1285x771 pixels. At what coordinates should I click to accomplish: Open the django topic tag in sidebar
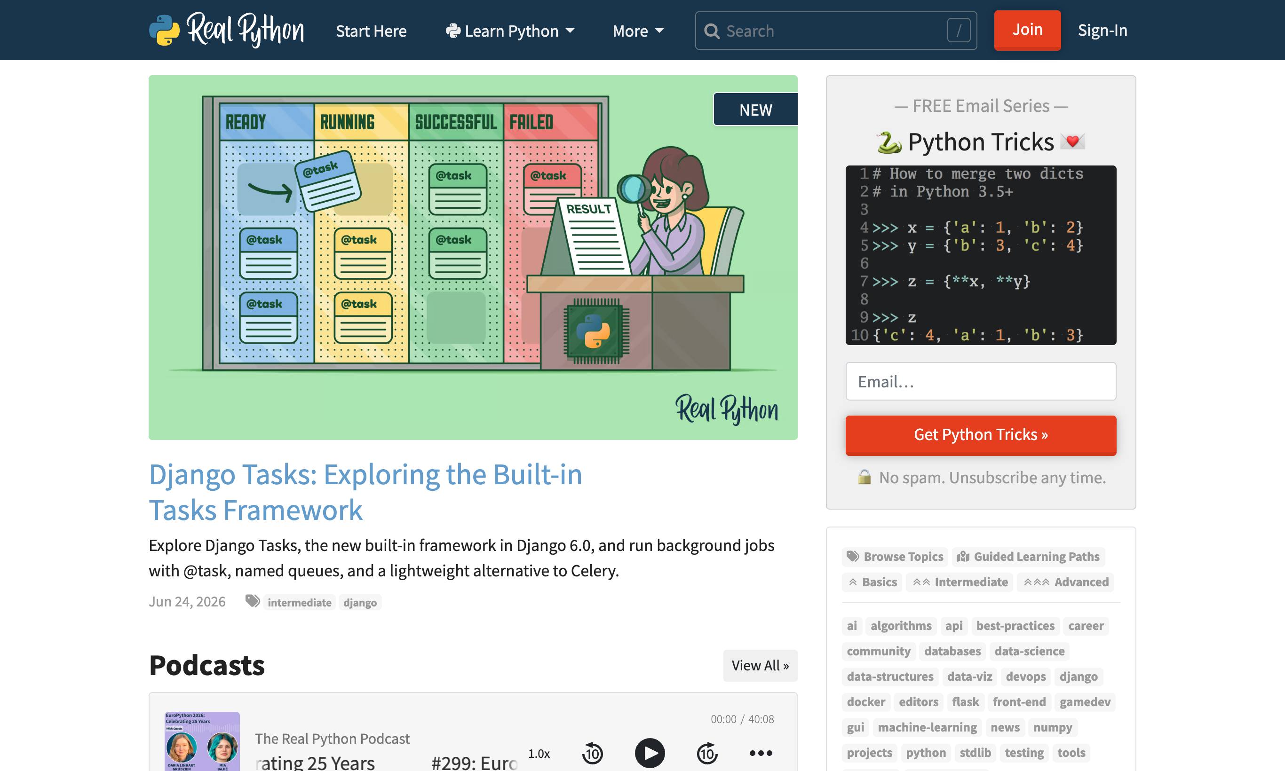click(x=1078, y=677)
